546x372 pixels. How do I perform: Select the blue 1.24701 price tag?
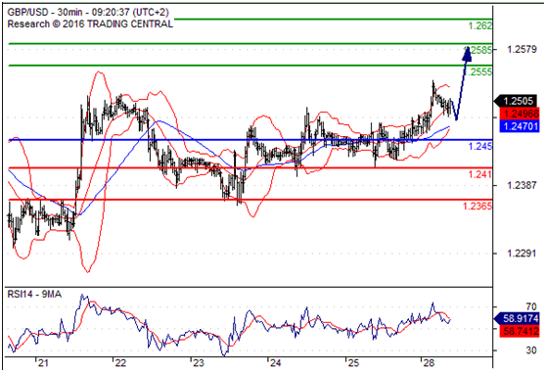click(520, 125)
